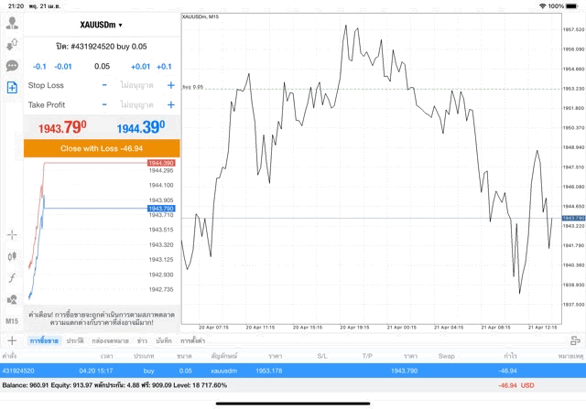This screenshot has height=409, width=586.
Task: Increase volume by 0.01
Action: [x=140, y=67]
